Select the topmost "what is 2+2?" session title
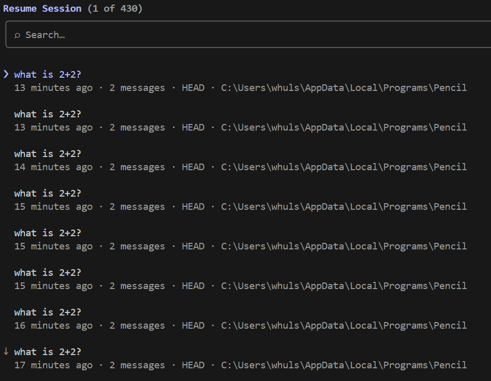 48,75
